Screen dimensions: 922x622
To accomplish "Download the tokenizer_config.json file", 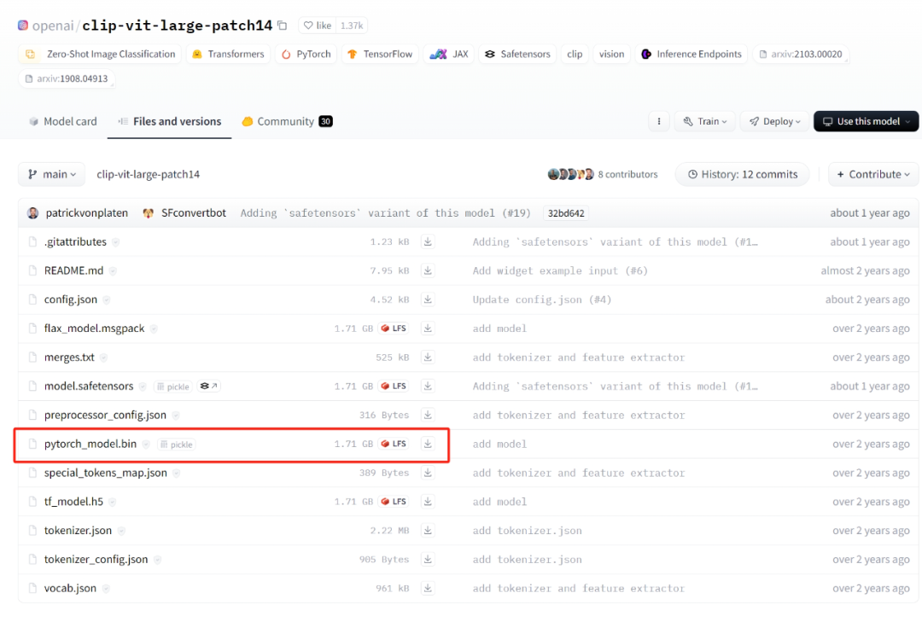I will click(428, 559).
